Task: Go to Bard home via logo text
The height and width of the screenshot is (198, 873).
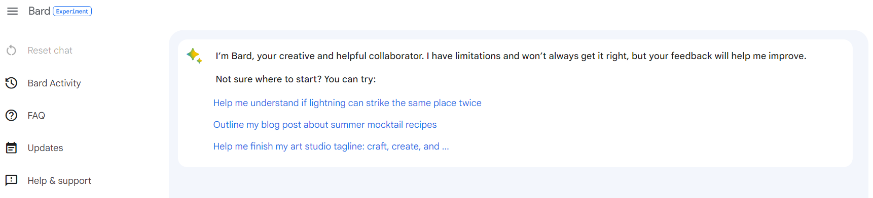Action: 39,11
